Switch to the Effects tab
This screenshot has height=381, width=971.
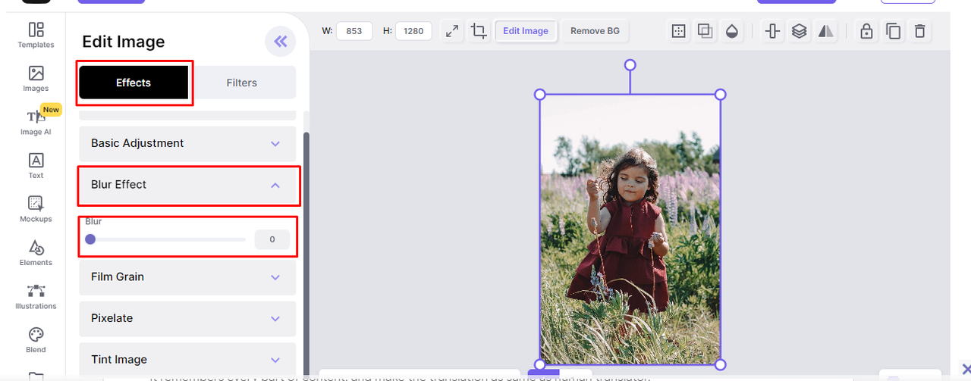[134, 83]
